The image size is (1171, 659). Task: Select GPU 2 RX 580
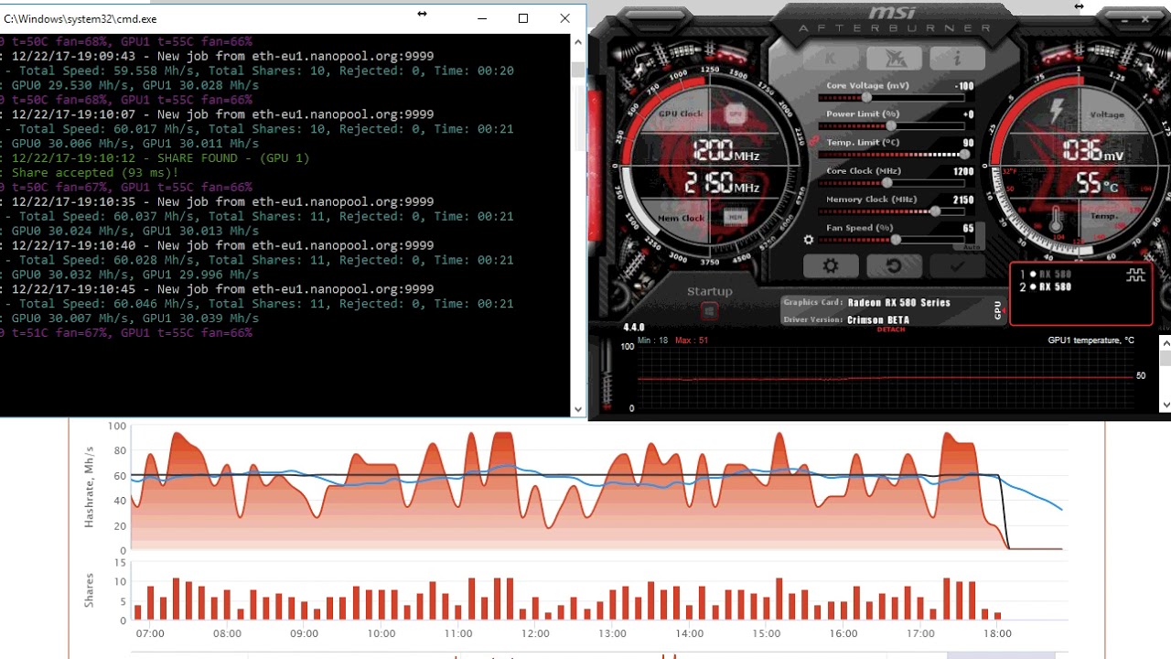(x=1047, y=286)
